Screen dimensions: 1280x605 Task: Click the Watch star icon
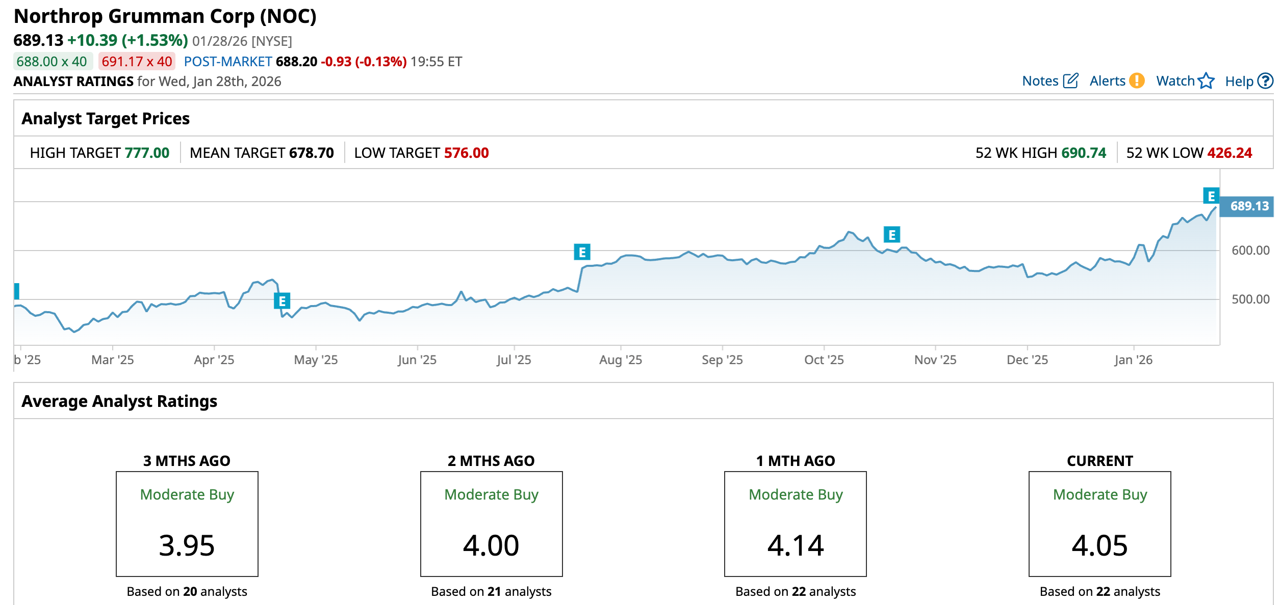click(1206, 81)
